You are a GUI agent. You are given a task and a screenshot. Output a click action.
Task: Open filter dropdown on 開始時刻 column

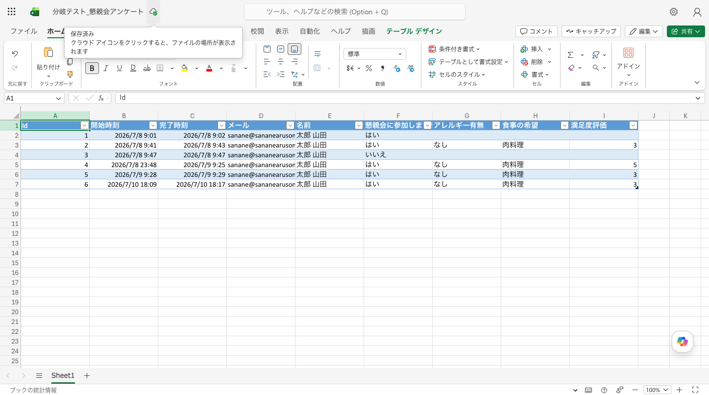click(153, 125)
